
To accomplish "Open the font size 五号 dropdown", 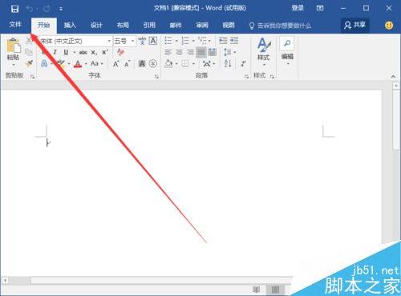I will (132, 41).
